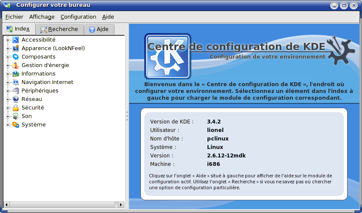Expand the Composants tree node
The width and height of the screenshot is (362, 213).
click(8, 57)
